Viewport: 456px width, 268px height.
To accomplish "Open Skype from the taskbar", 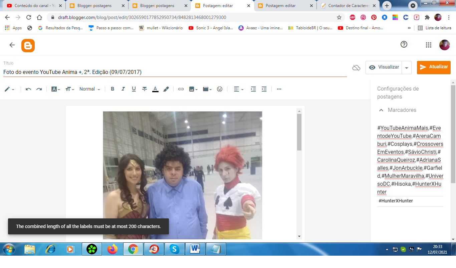I will click(x=174, y=249).
